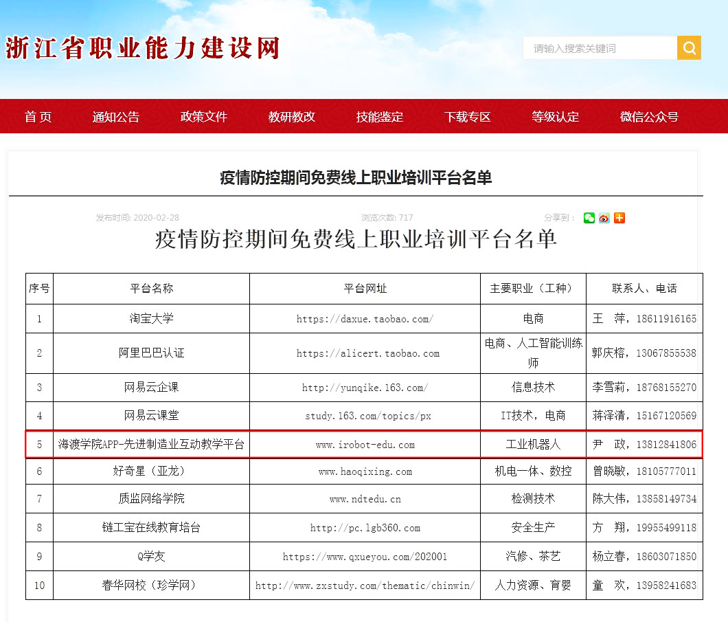Focus the search keyword input field
The image size is (728, 622).
pyautogui.click(x=600, y=48)
